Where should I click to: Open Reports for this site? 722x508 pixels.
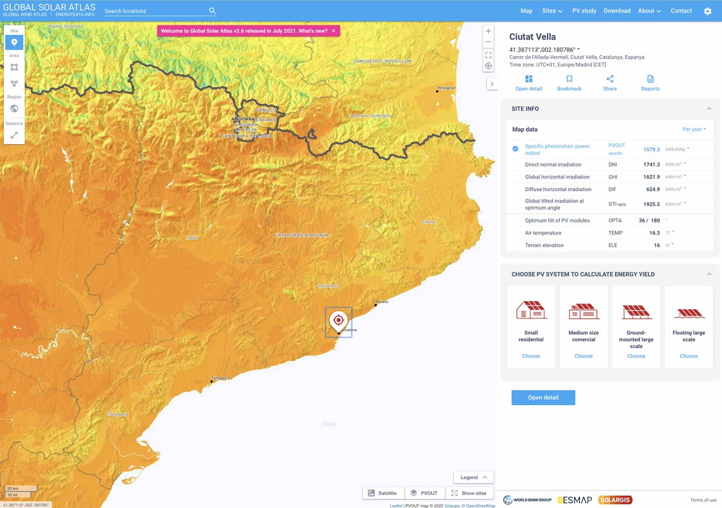650,79
